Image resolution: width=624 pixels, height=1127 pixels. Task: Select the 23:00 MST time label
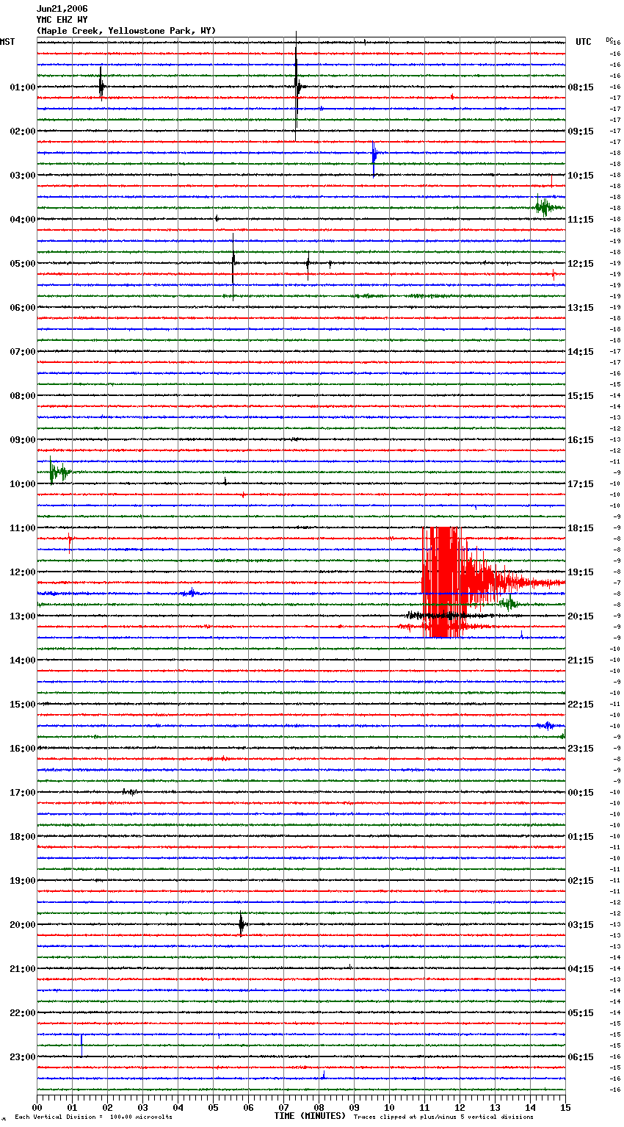pos(23,1057)
